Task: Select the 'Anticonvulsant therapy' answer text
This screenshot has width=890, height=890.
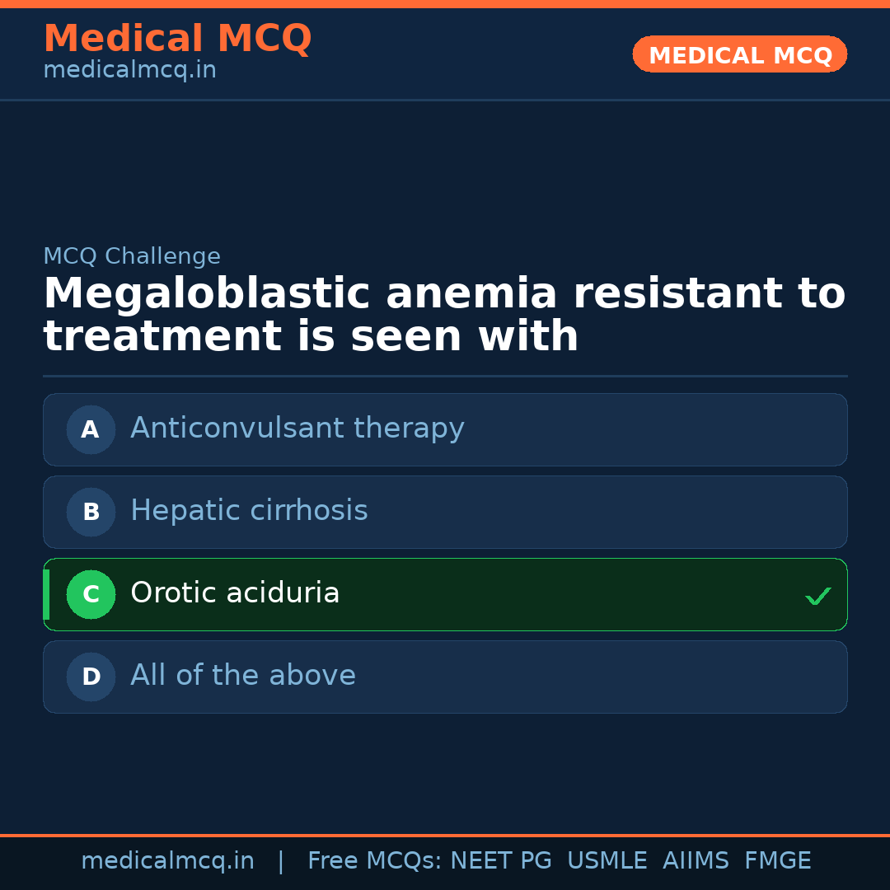Action: coord(297,429)
